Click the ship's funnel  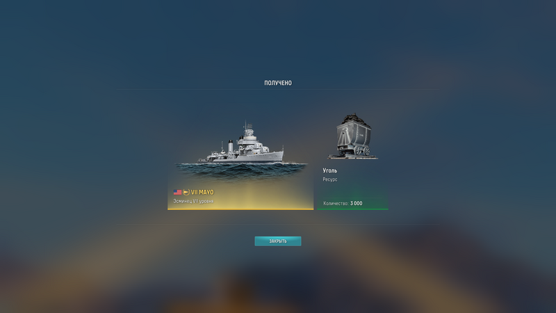point(231,146)
